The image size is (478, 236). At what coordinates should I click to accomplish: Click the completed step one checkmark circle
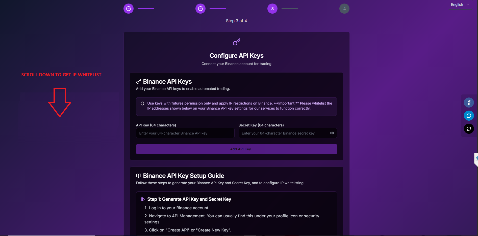[x=129, y=9]
